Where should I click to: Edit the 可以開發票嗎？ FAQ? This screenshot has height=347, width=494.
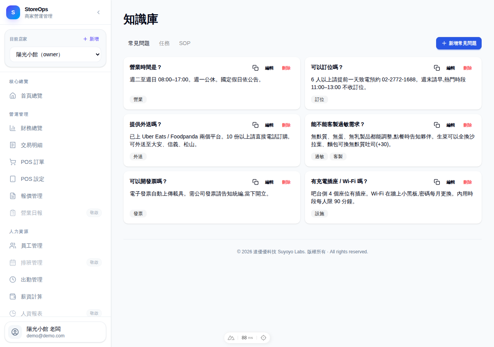click(x=269, y=182)
